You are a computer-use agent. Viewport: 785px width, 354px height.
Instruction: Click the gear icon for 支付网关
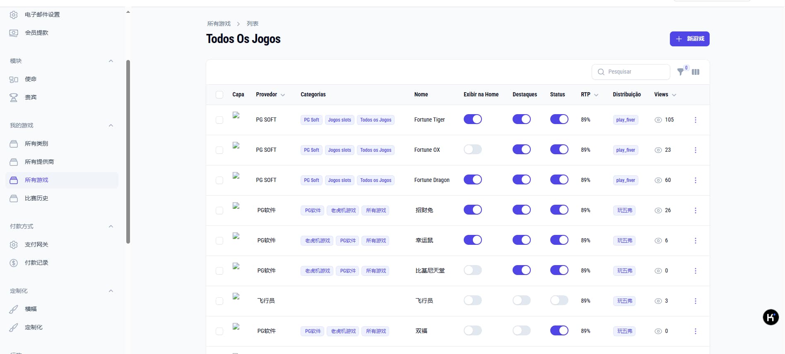click(x=14, y=245)
